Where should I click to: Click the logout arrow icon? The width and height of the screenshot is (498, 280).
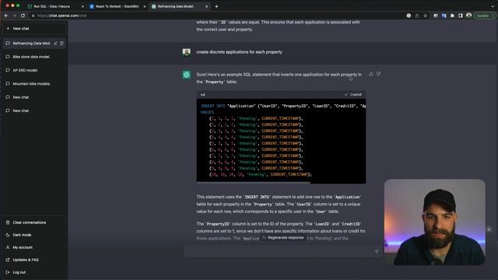point(8,272)
